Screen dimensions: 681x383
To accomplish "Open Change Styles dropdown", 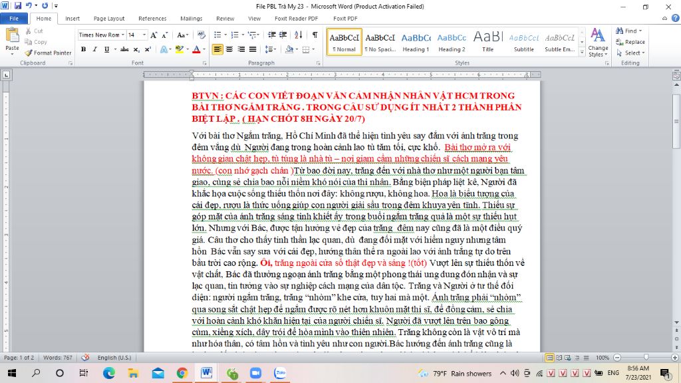I will (x=598, y=42).
